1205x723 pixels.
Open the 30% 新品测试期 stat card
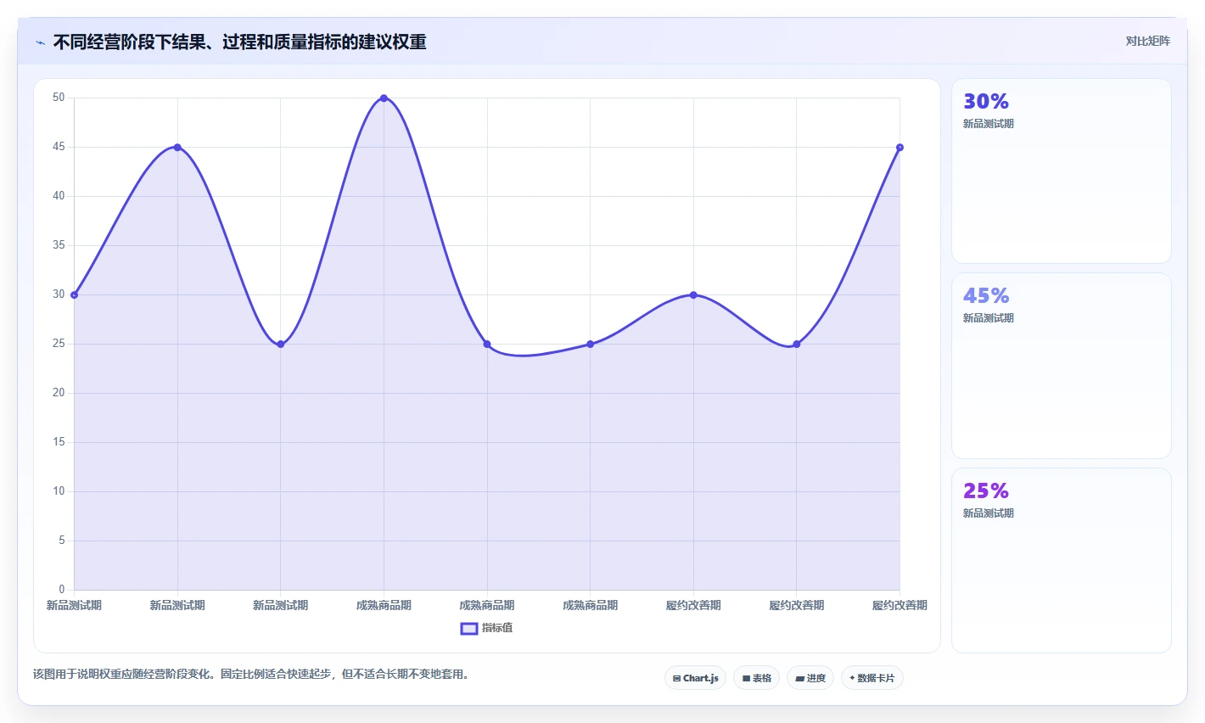coord(1062,171)
